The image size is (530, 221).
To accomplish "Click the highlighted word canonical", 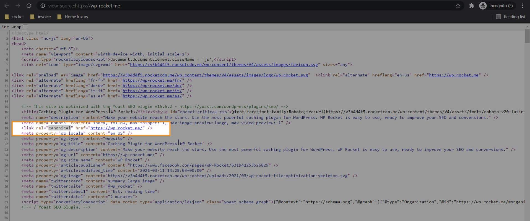I will click(x=59, y=128).
